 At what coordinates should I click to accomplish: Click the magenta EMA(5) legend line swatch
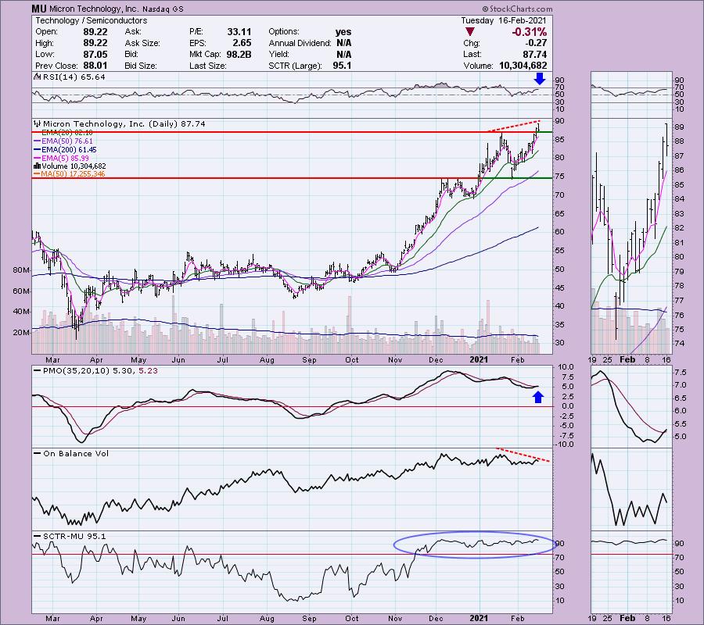(x=38, y=159)
